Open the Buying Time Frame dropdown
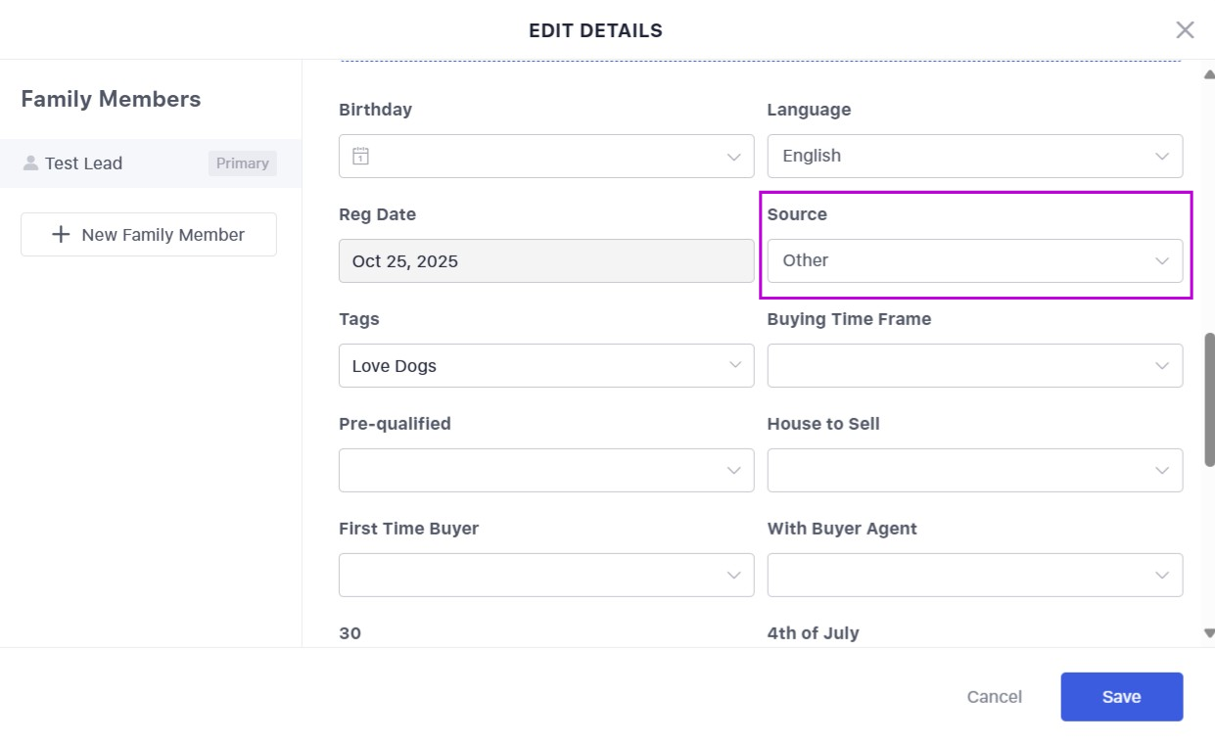Screen dimensions: 1215x744 tap(974, 366)
